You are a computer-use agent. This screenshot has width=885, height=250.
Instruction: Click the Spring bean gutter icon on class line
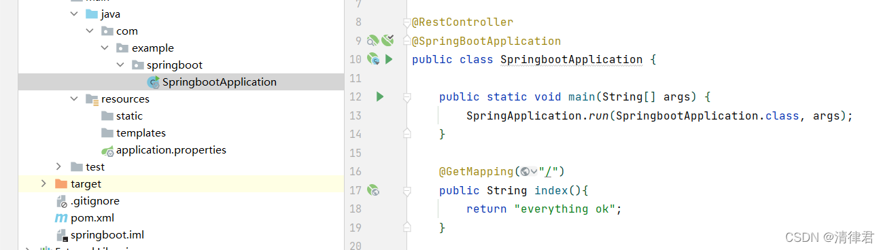(x=373, y=60)
